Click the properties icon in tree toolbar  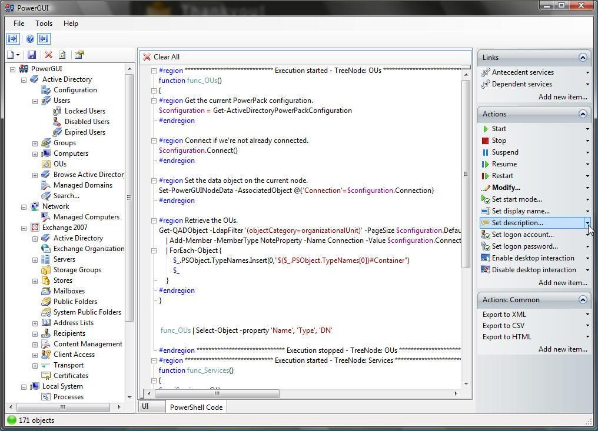pyautogui.click(x=79, y=55)
